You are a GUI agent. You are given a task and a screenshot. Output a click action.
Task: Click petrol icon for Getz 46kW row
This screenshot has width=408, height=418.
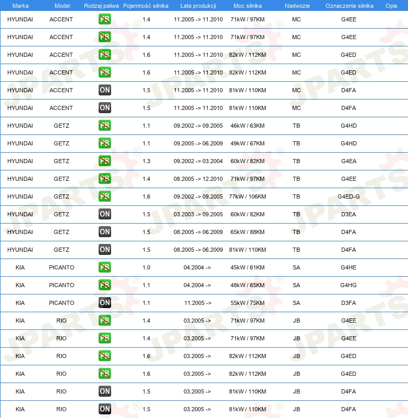[x=104, y=126]
